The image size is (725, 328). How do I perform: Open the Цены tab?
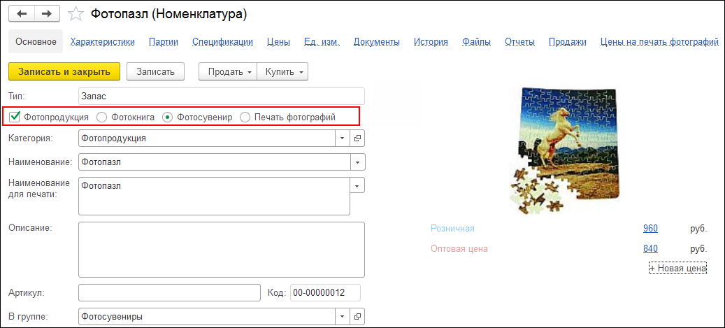(x=279, y=42)
